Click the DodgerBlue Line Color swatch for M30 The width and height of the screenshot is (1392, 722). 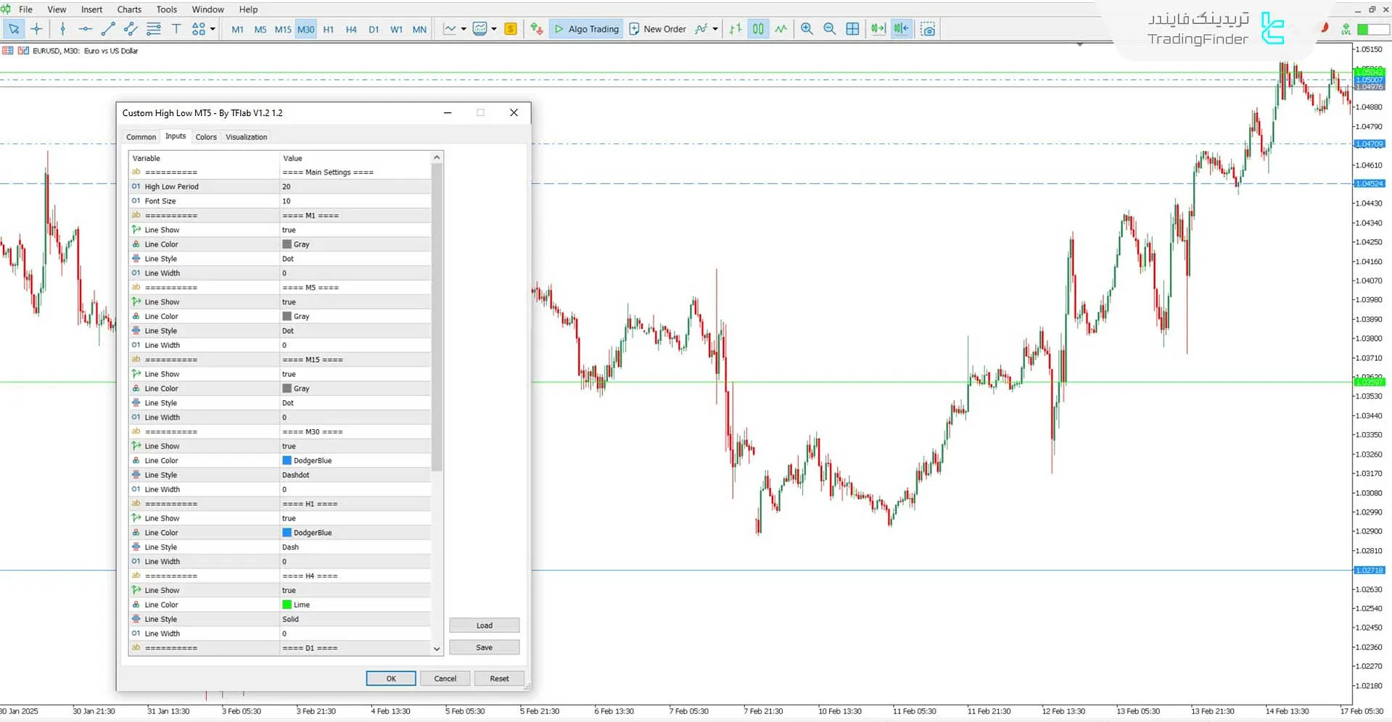coord(287,460)
